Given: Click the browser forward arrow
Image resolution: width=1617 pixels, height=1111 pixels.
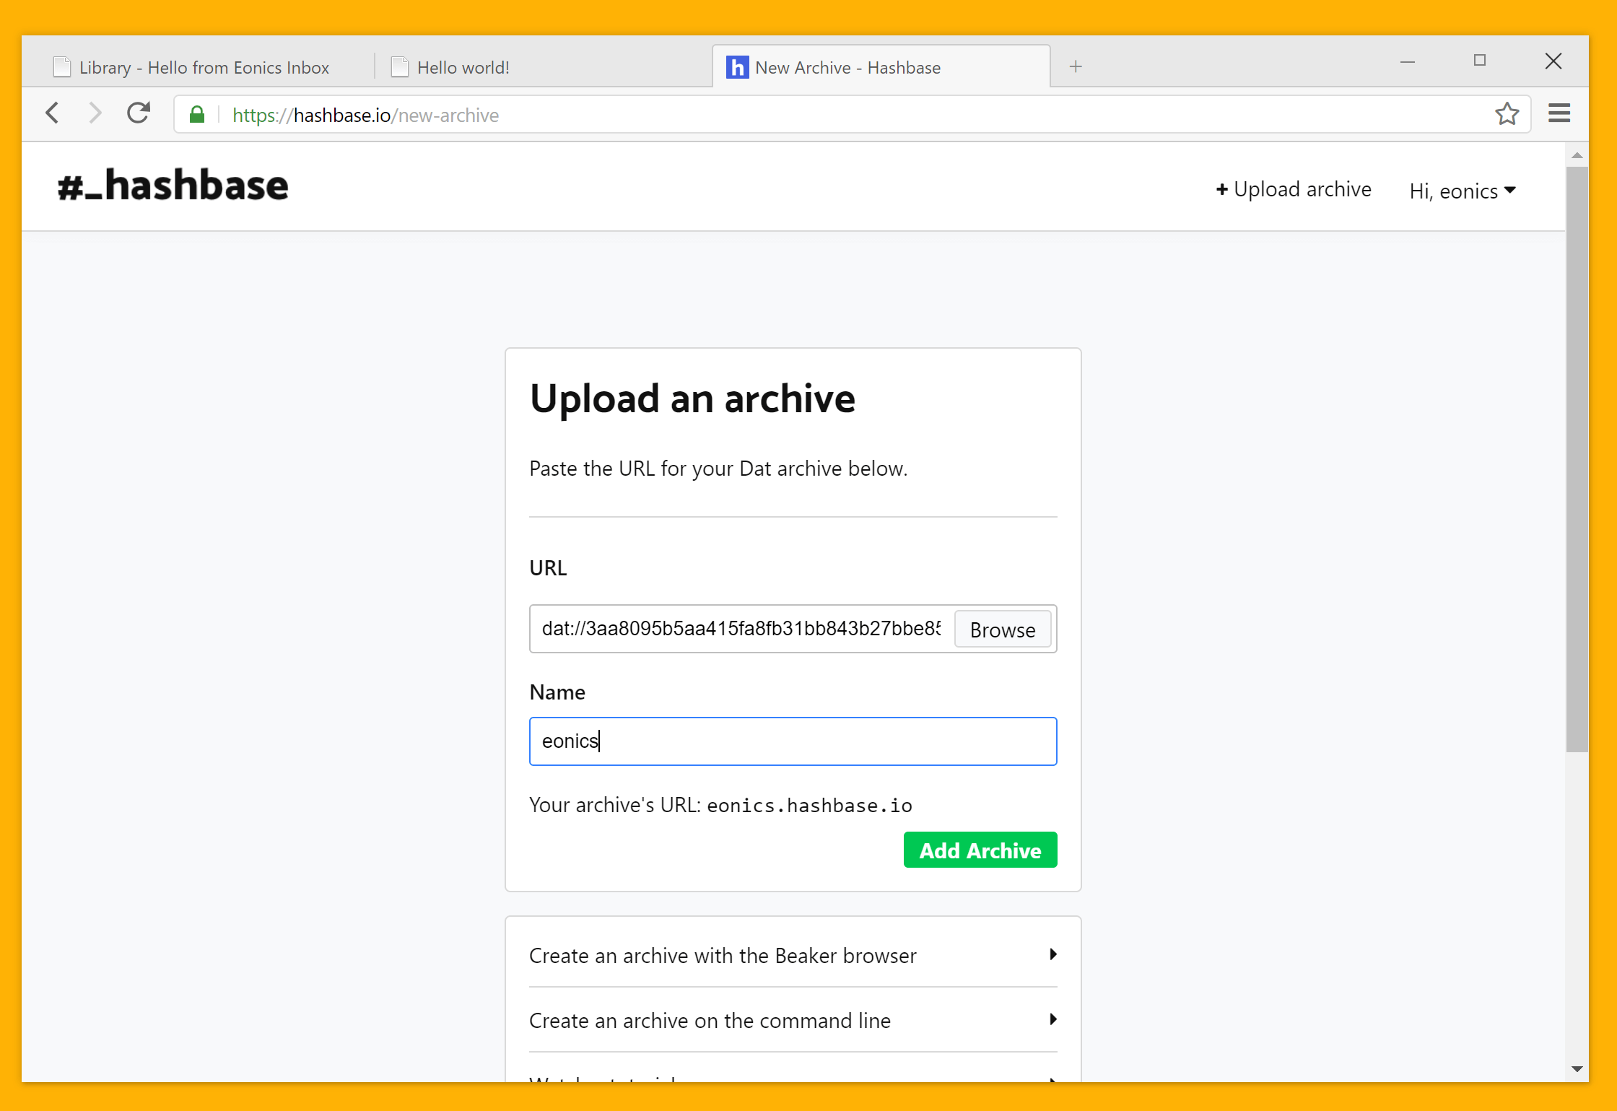Looking at the screenshot, I should (95, 113).
